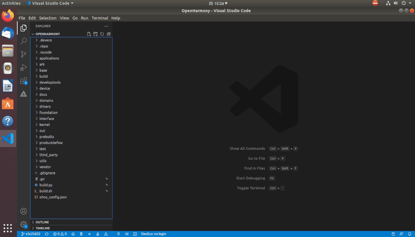Click the New File icon in Explorer
Screen dimensions: 415x237
click(x=89, y=34)
